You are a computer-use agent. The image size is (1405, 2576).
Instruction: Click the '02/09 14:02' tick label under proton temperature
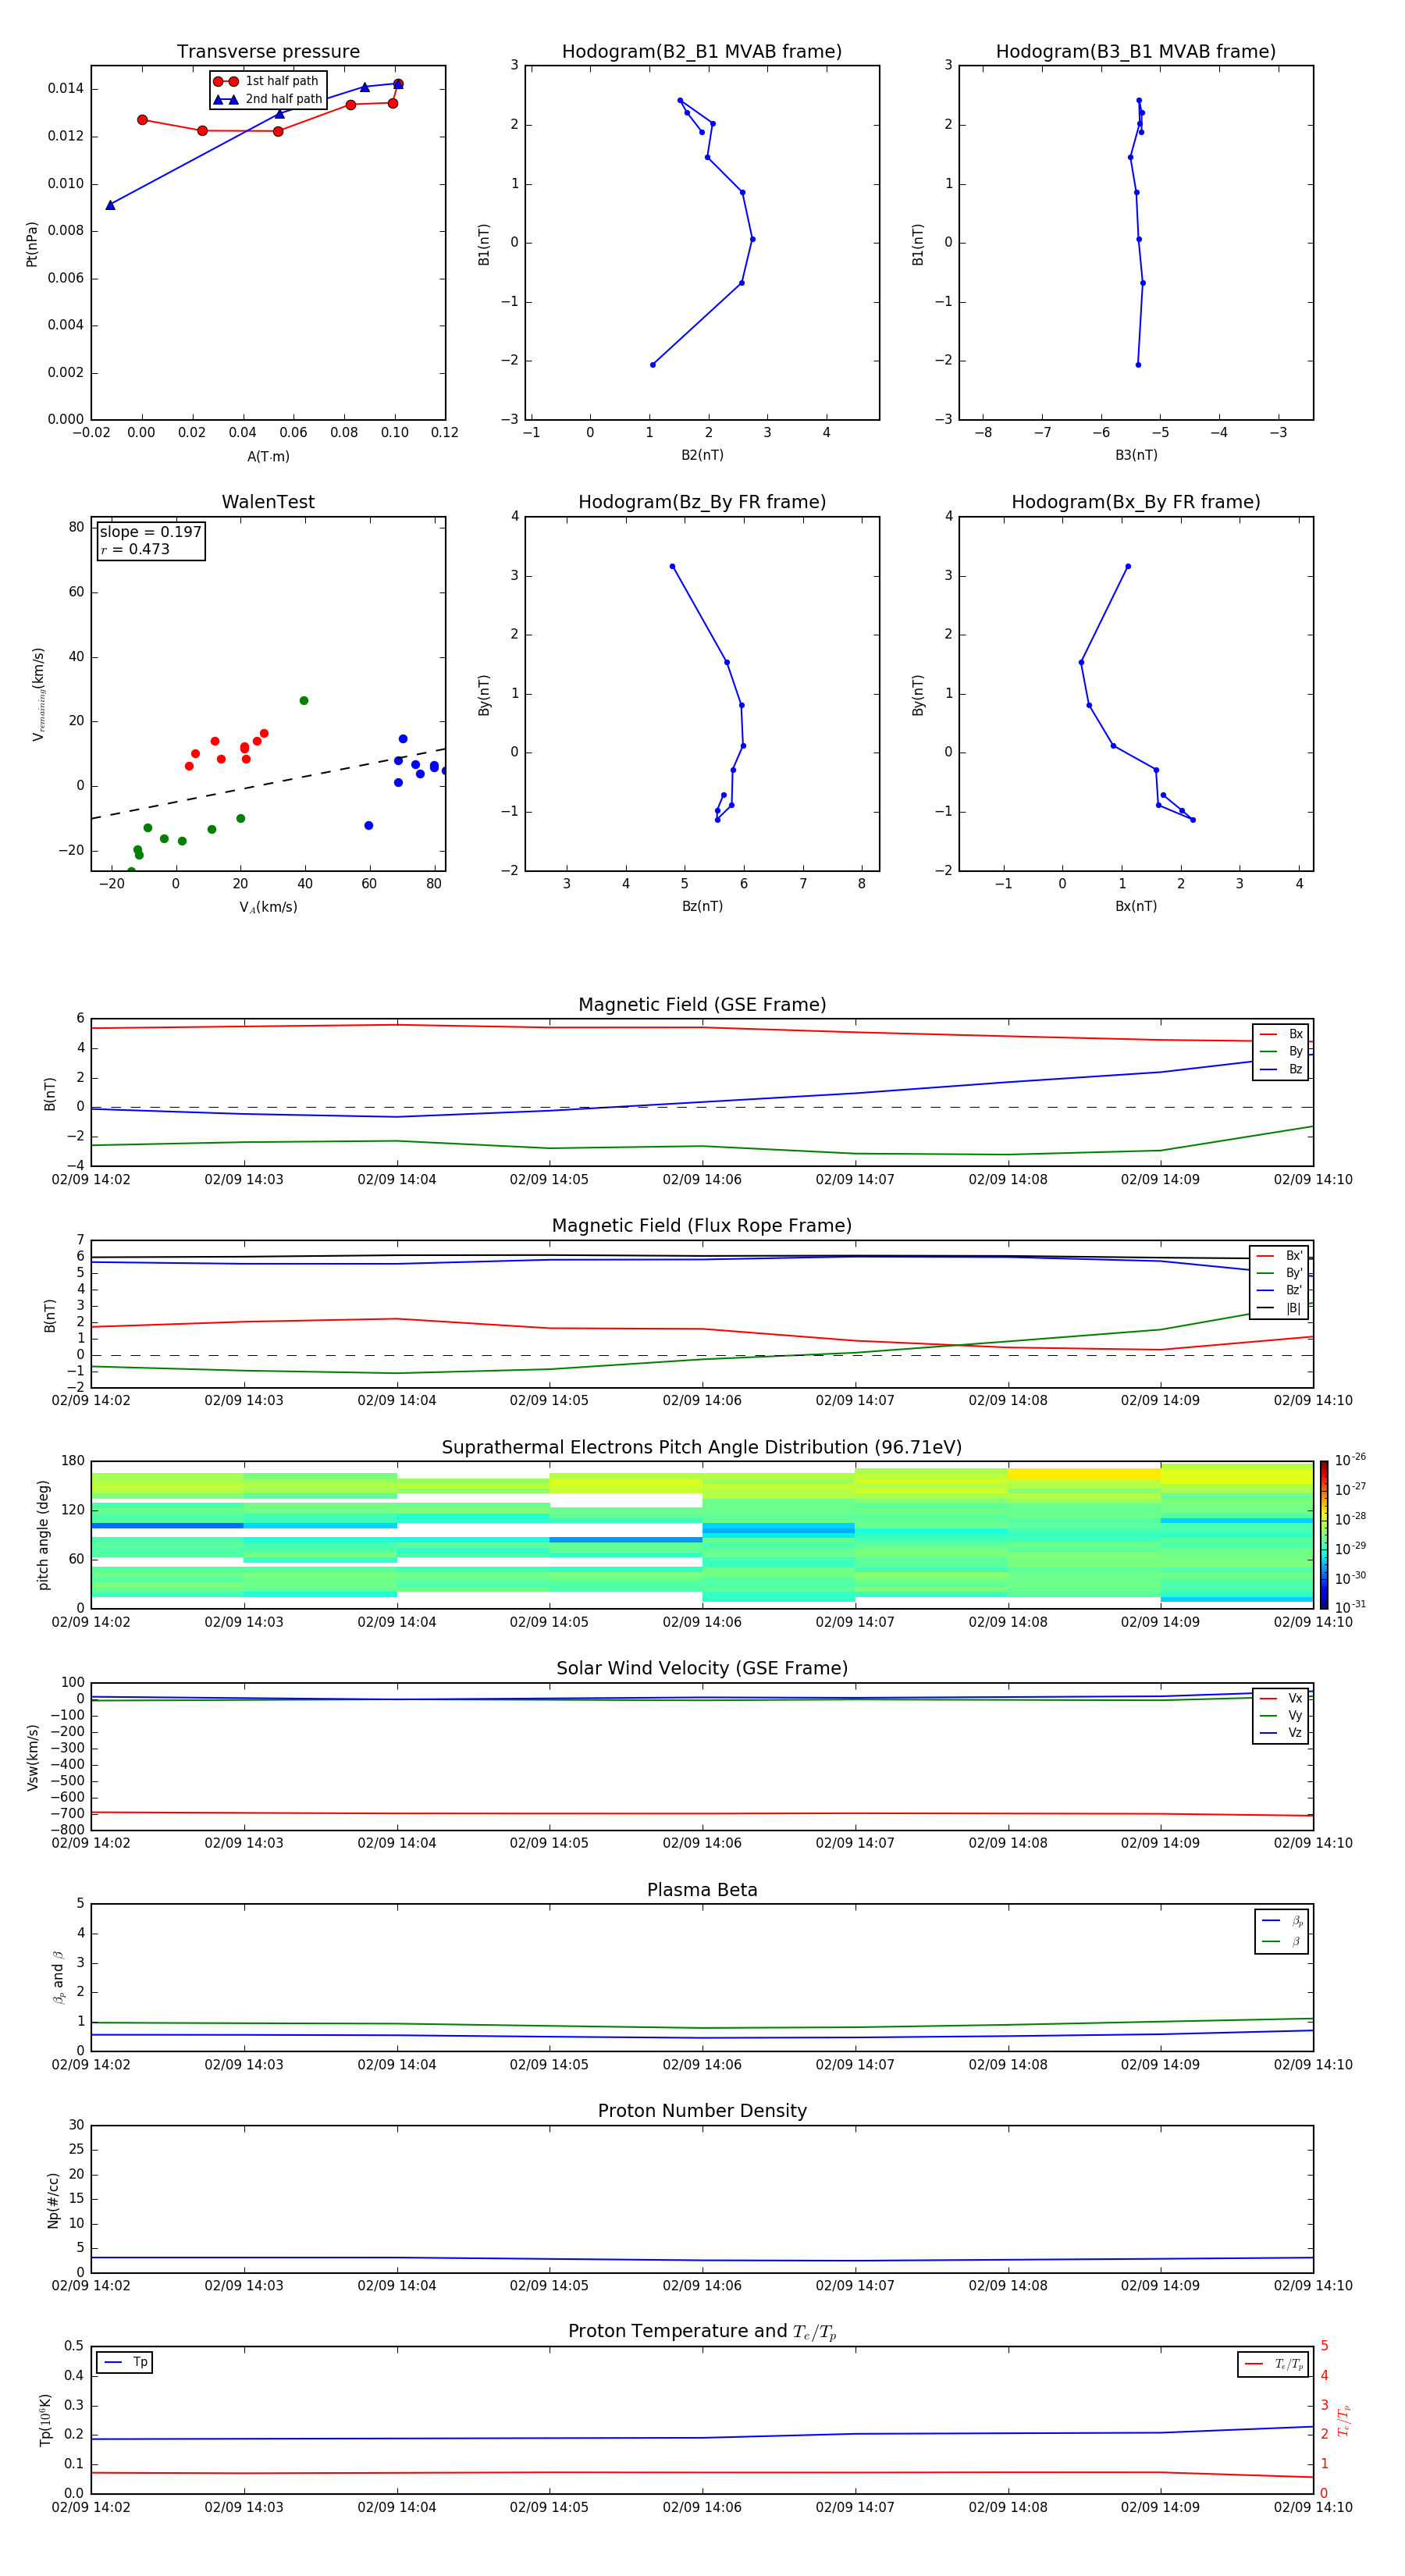[x=91, y=2507]
